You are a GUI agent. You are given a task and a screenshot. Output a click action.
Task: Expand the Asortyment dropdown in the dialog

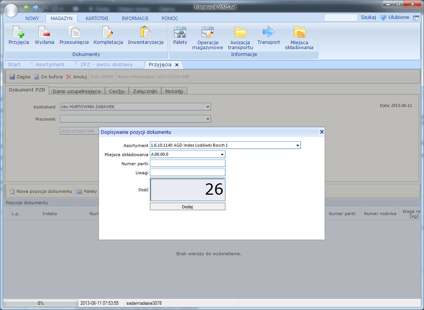coord(298,146)
